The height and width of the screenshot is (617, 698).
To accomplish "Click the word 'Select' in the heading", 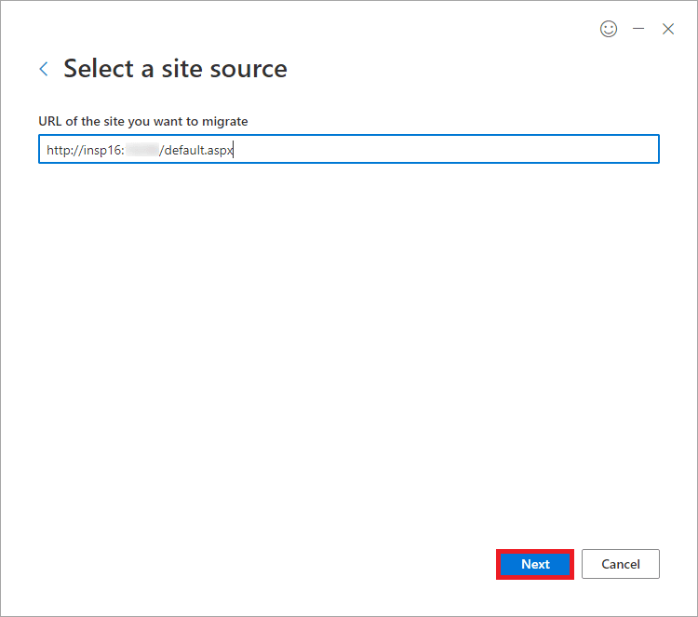I will [99, 69].
